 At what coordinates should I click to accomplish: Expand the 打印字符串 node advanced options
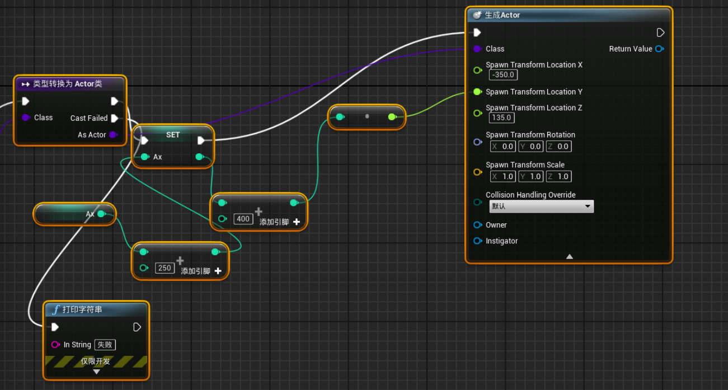[96, 372]
